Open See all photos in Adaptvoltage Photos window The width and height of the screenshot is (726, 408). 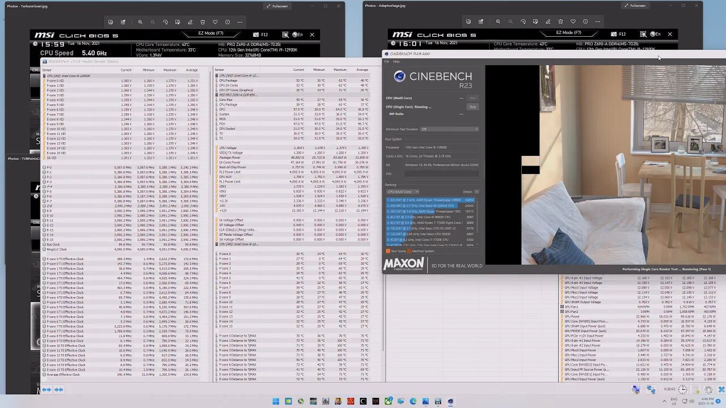468,22
